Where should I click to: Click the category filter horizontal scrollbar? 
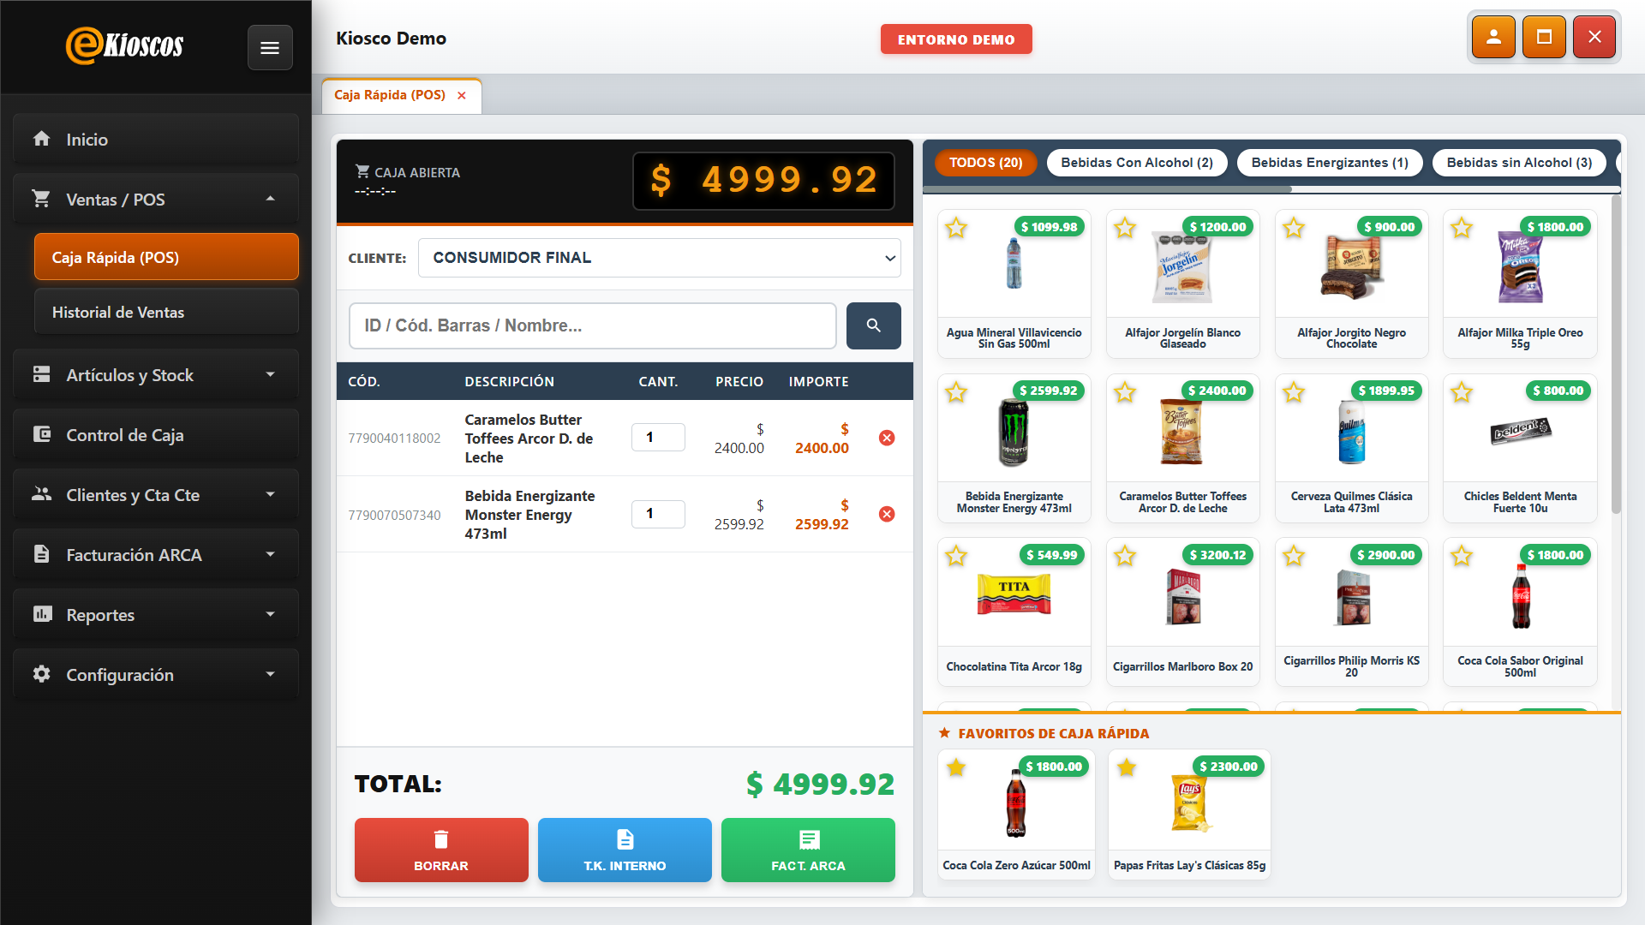click(x=1107, y=189)
